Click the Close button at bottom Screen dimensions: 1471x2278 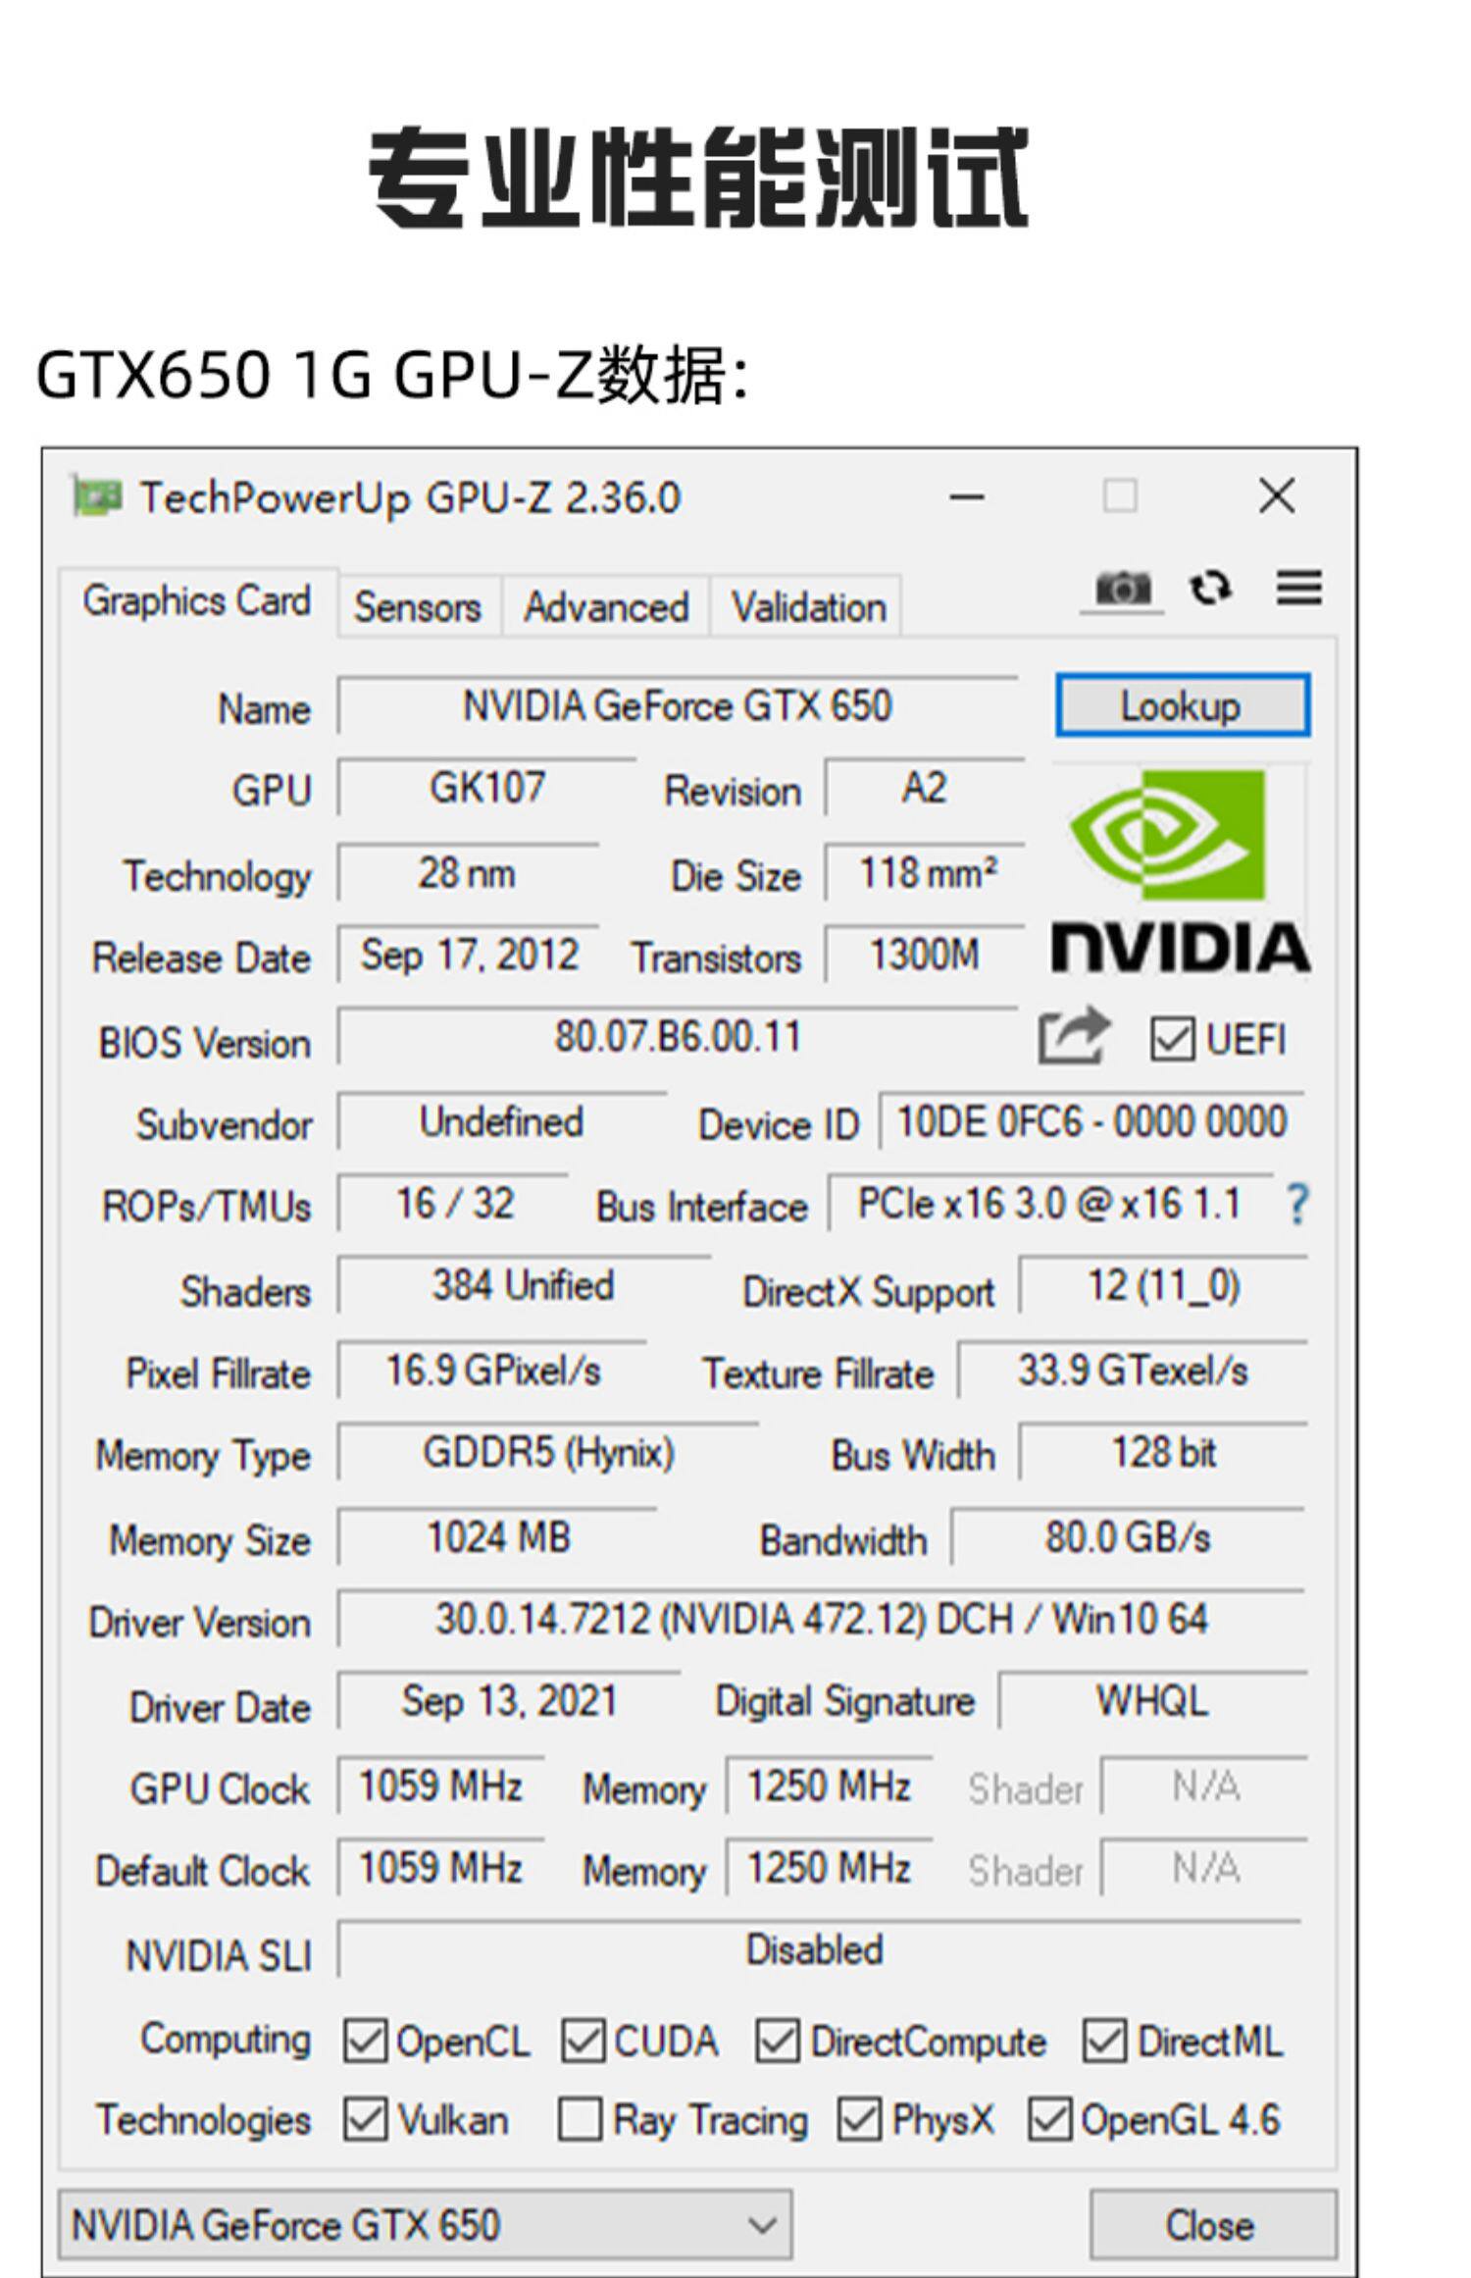[1212, 2224]
